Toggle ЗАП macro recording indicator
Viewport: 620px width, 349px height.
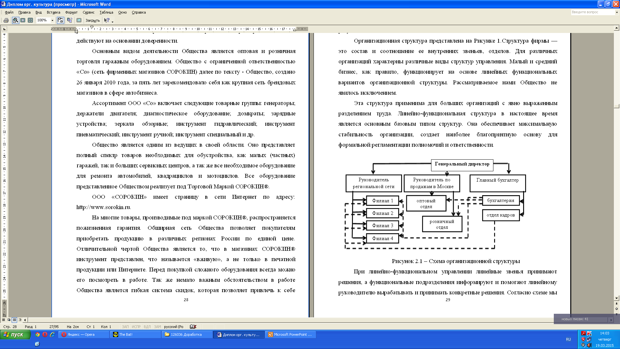tap(125, 327)
